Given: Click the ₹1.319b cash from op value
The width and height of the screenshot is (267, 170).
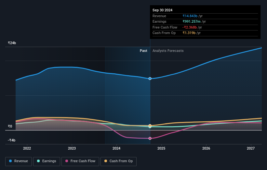Looking at the screenshot, I should click(x=189, y=33).
